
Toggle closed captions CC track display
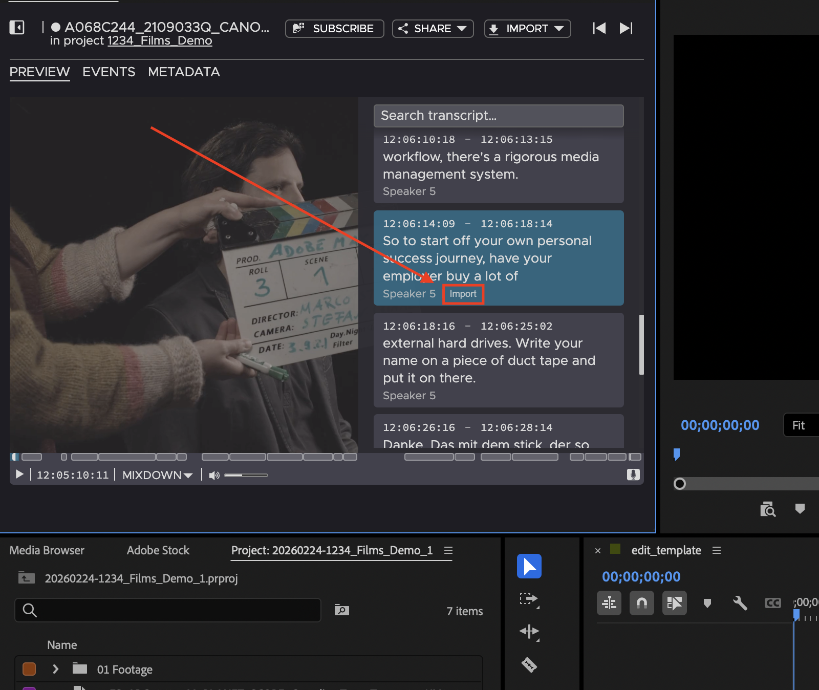[772, 603]
